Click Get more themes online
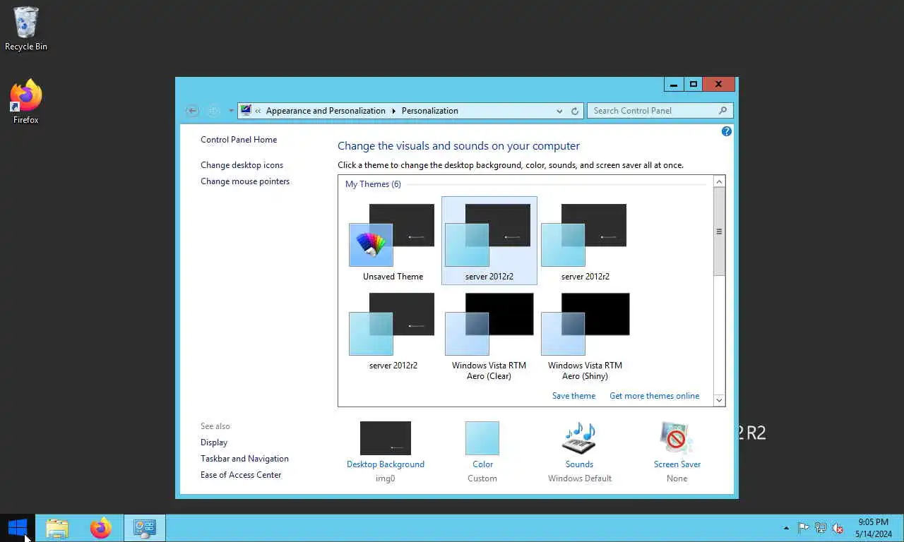Viewport: 904px width, 542px height. click(654, 396)
